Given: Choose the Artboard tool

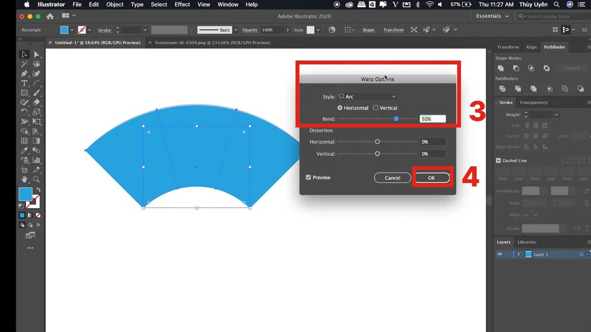Looking at the screenshot, I should click(x=24, y=170).
